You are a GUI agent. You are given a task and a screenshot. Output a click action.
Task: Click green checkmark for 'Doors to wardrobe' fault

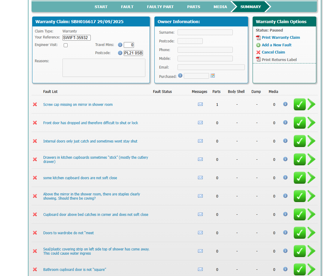[x=299, y=233]
